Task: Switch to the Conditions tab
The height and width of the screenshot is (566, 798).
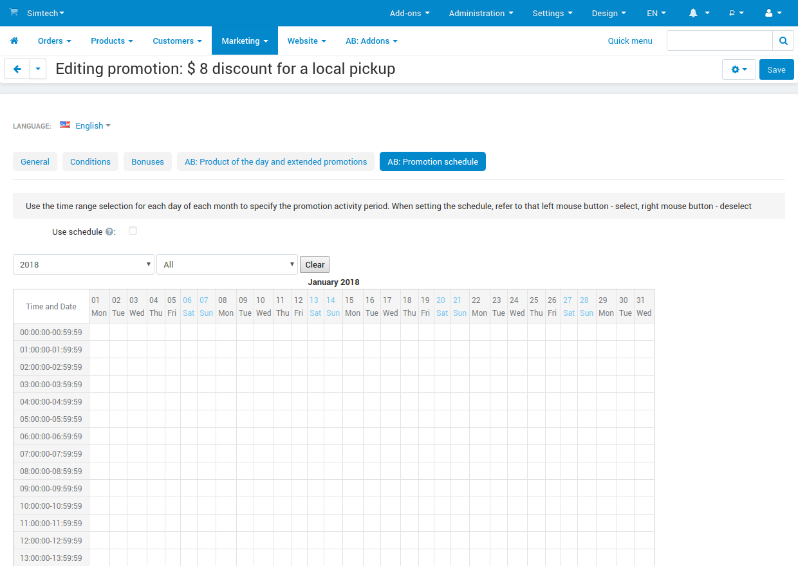Action: click(90, 161)
